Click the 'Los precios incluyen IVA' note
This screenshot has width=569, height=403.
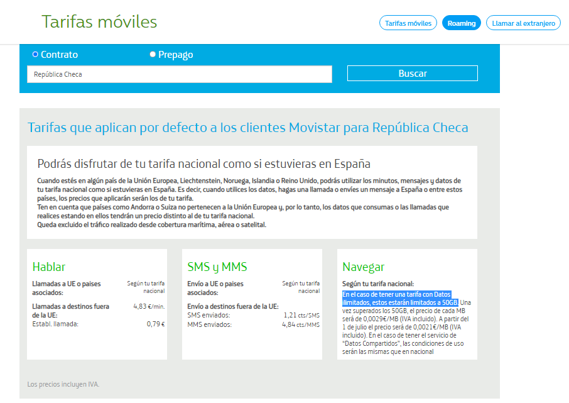click(63, 384)
